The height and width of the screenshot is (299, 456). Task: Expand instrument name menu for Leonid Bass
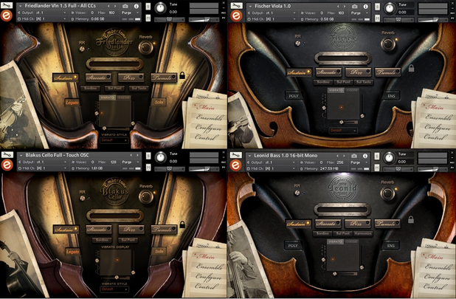249,156
